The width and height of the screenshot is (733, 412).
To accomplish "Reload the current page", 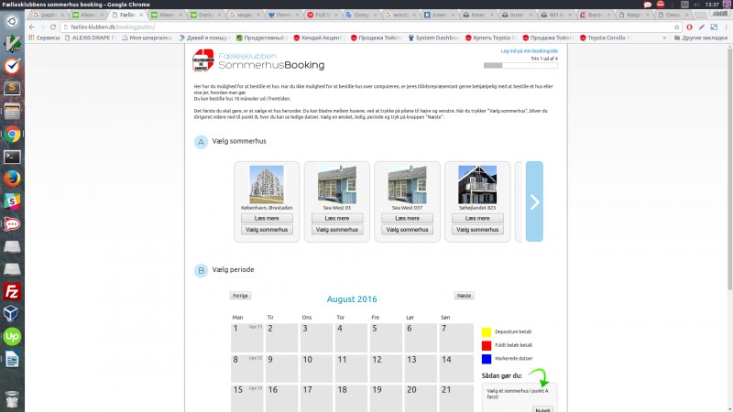I will (x=53, y=27).
